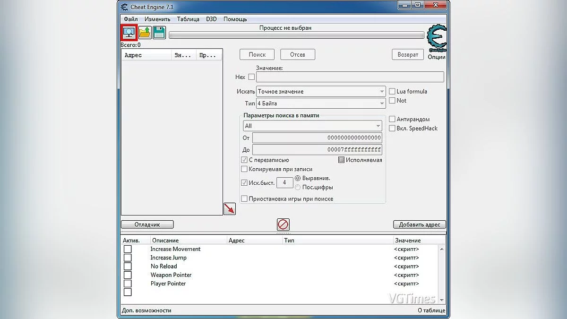The height and width of the screenshot is (319, 567).
Task: Open the Изменить menu
Action: pyautogui.click(x=157, y=19)
